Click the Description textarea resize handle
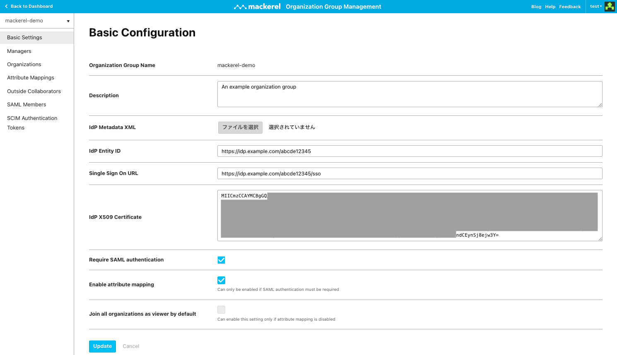The image size is (617, 355). 600,105
